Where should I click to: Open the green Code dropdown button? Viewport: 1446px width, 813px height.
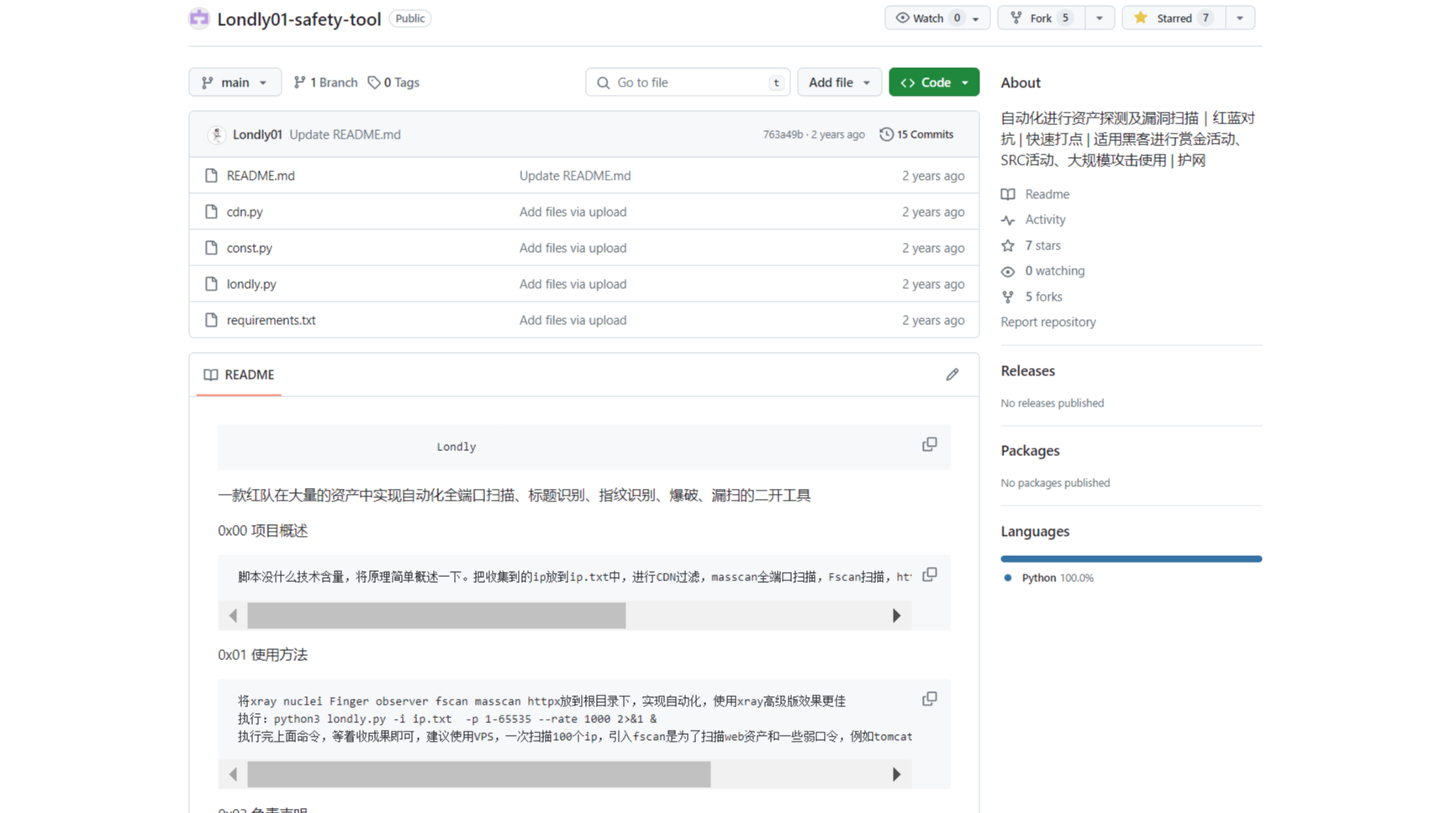tap(934, 82)
